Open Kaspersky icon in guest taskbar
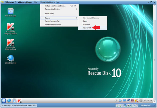This screenshot has height=108, width=157. point(19,101)
